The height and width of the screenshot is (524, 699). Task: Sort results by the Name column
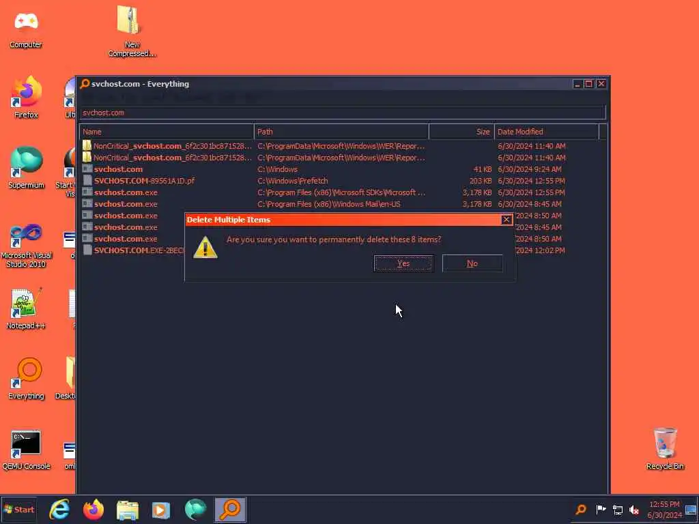(x=167, y=132)
